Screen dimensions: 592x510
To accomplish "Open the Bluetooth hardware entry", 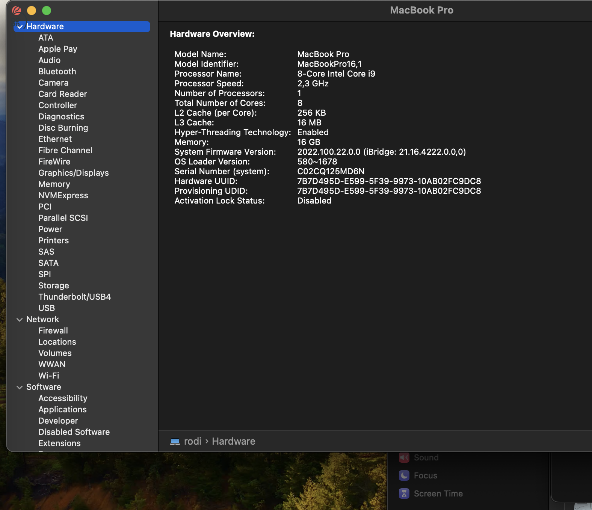I will pyautogui.click(x=57, y=71).
